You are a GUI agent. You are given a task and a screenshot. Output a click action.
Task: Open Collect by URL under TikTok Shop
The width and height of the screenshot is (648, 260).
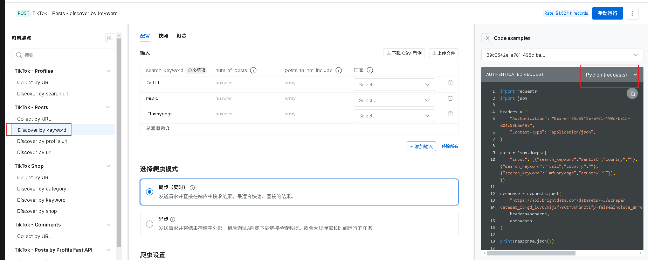[34, 178]
